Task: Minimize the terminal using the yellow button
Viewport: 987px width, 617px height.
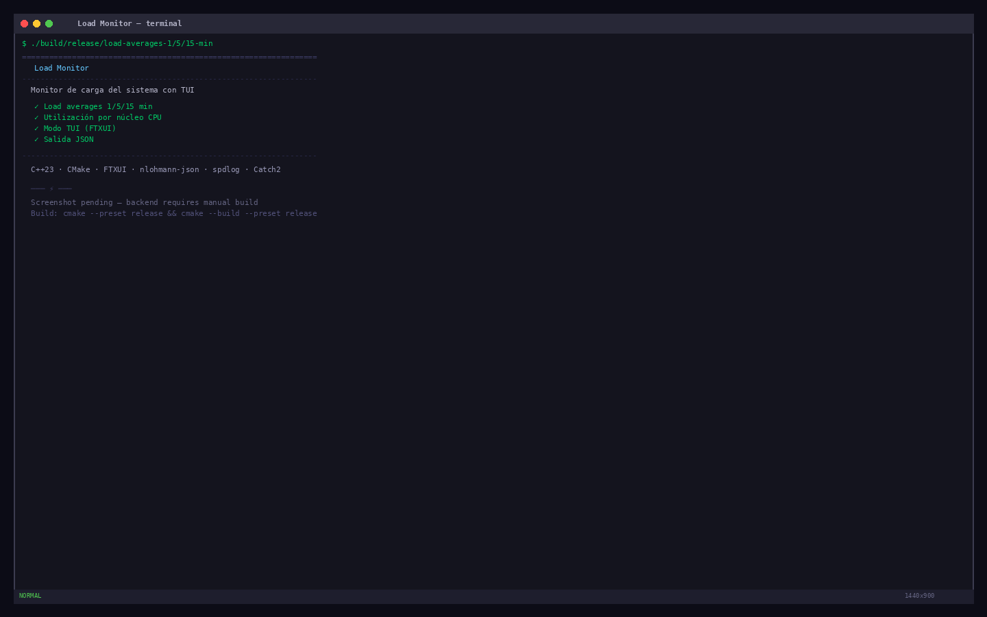Action: point(37,23)
